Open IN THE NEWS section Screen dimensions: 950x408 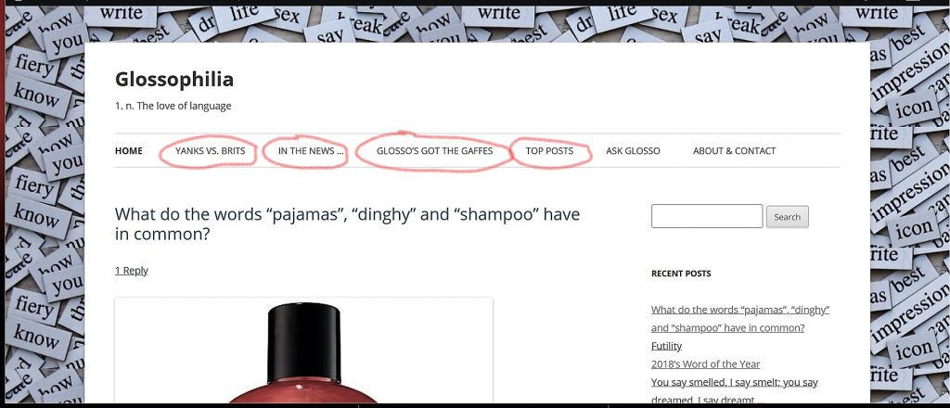click(311, 151)
